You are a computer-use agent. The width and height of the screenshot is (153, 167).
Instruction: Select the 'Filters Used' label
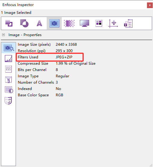tap(28, 57)
